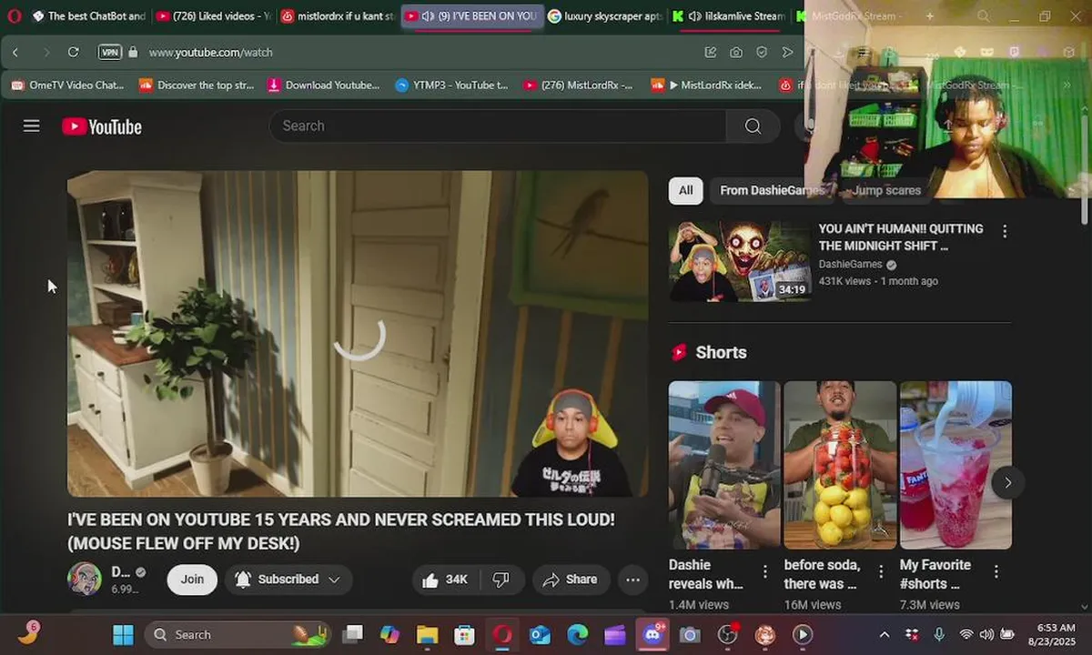The width and height of the screenshot is (1092, 655).
Task: Select the From DashieGames chip
Action: tap(773, 190)
